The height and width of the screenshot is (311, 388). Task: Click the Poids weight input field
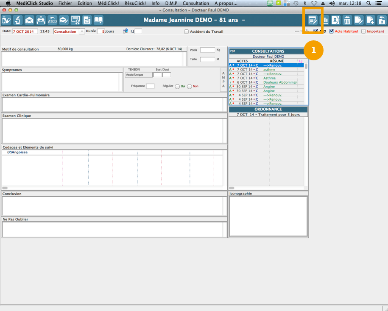pos(207,50)
